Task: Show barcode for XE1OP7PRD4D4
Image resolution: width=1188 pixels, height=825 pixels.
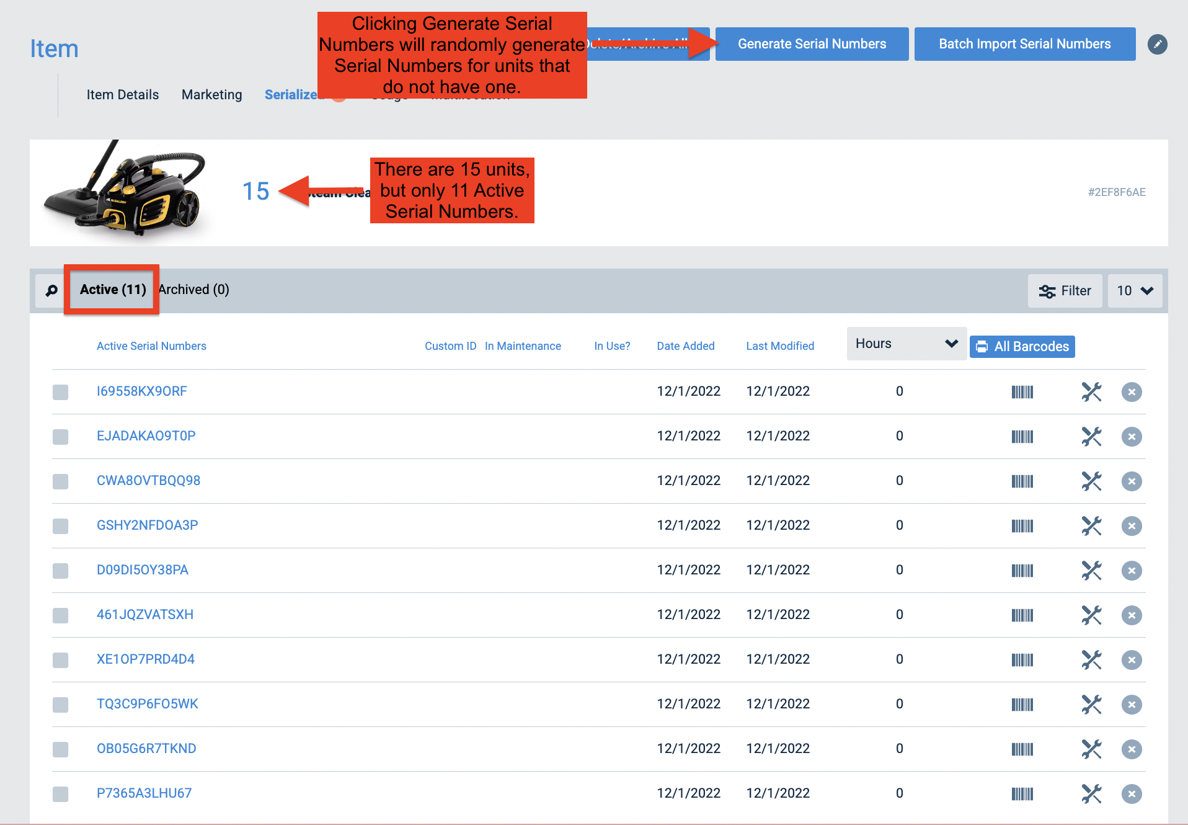Action: coord(1022,659)
